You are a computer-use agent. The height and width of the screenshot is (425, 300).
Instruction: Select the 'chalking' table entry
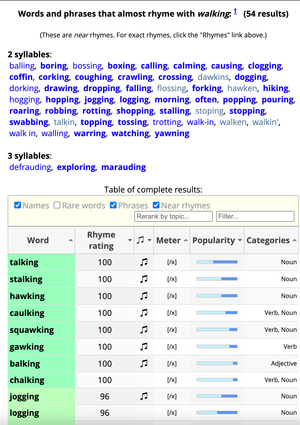(27, 380)
